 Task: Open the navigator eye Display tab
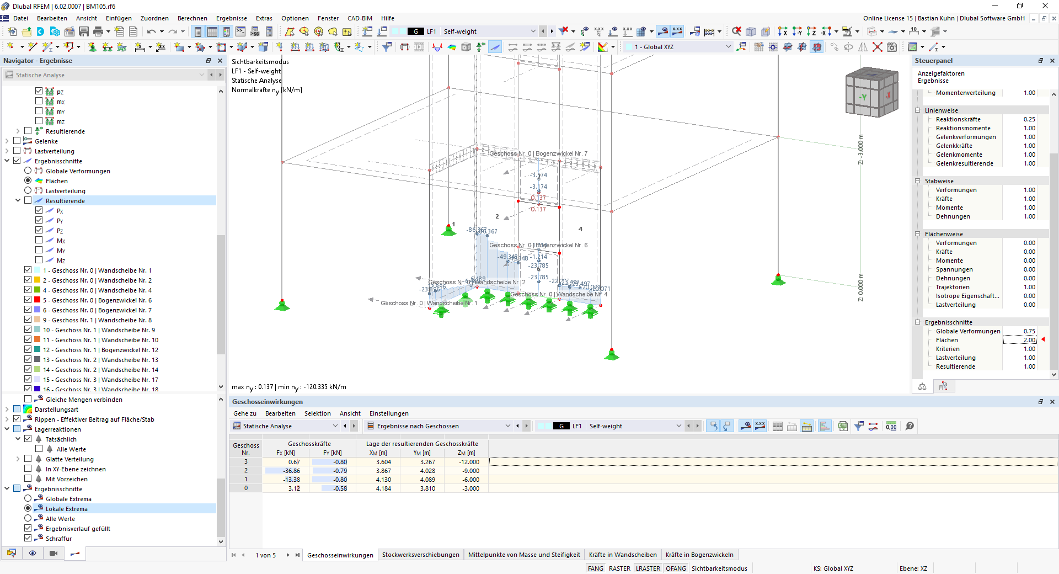point(33,553)
